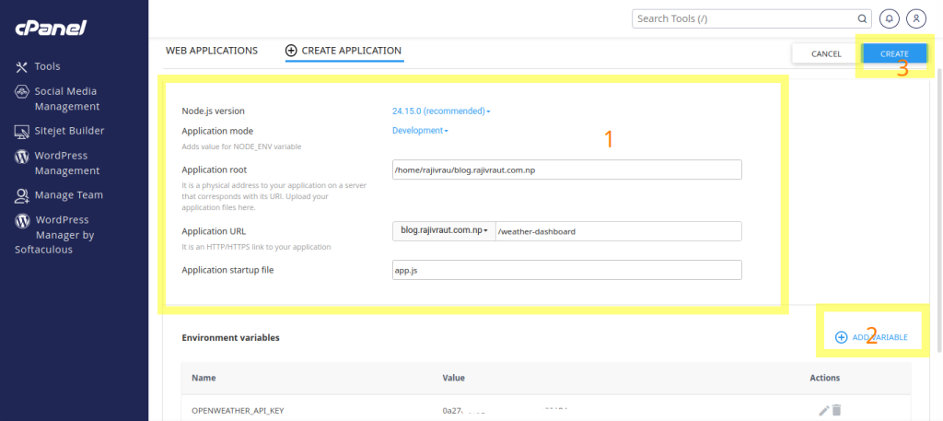Image resolution: width=943 pixels, height=421 pixels.
Task: Open WordPress Manager by Softaculous
Action: (54, 235)
